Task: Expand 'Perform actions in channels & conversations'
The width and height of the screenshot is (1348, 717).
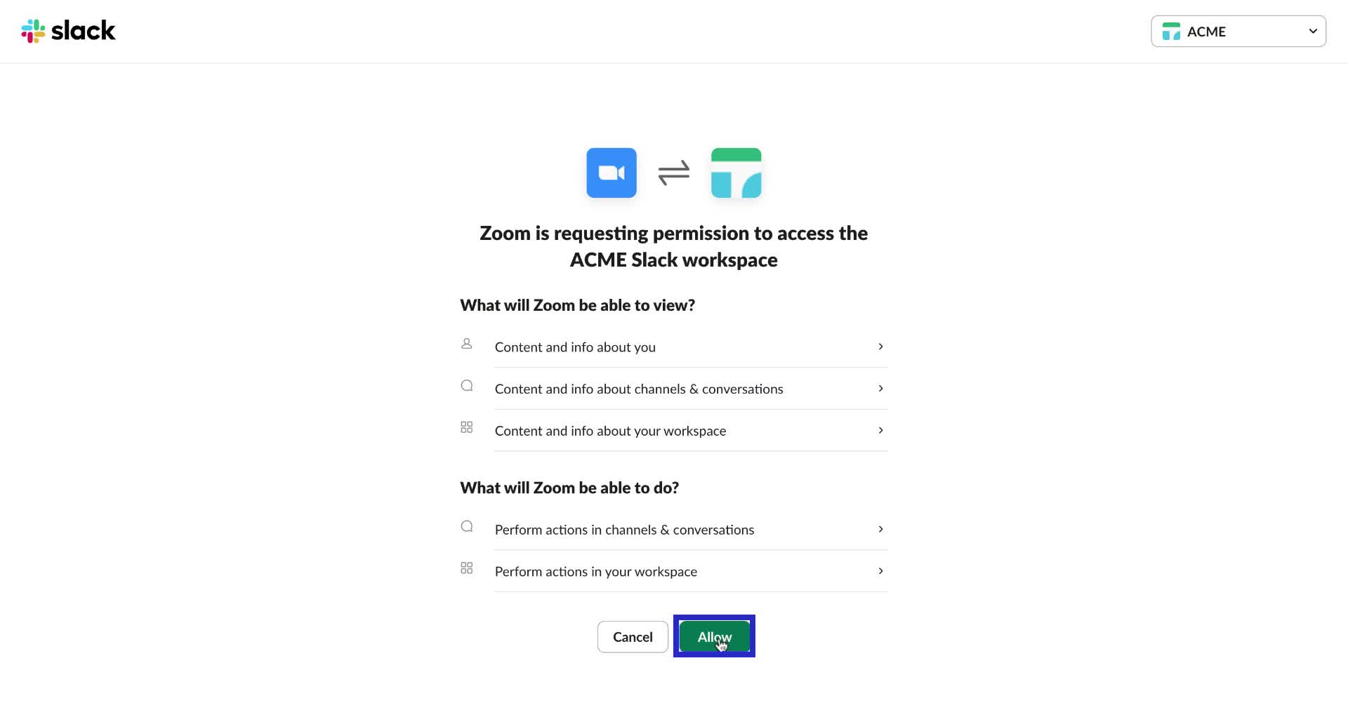Action: pos(880,529)
